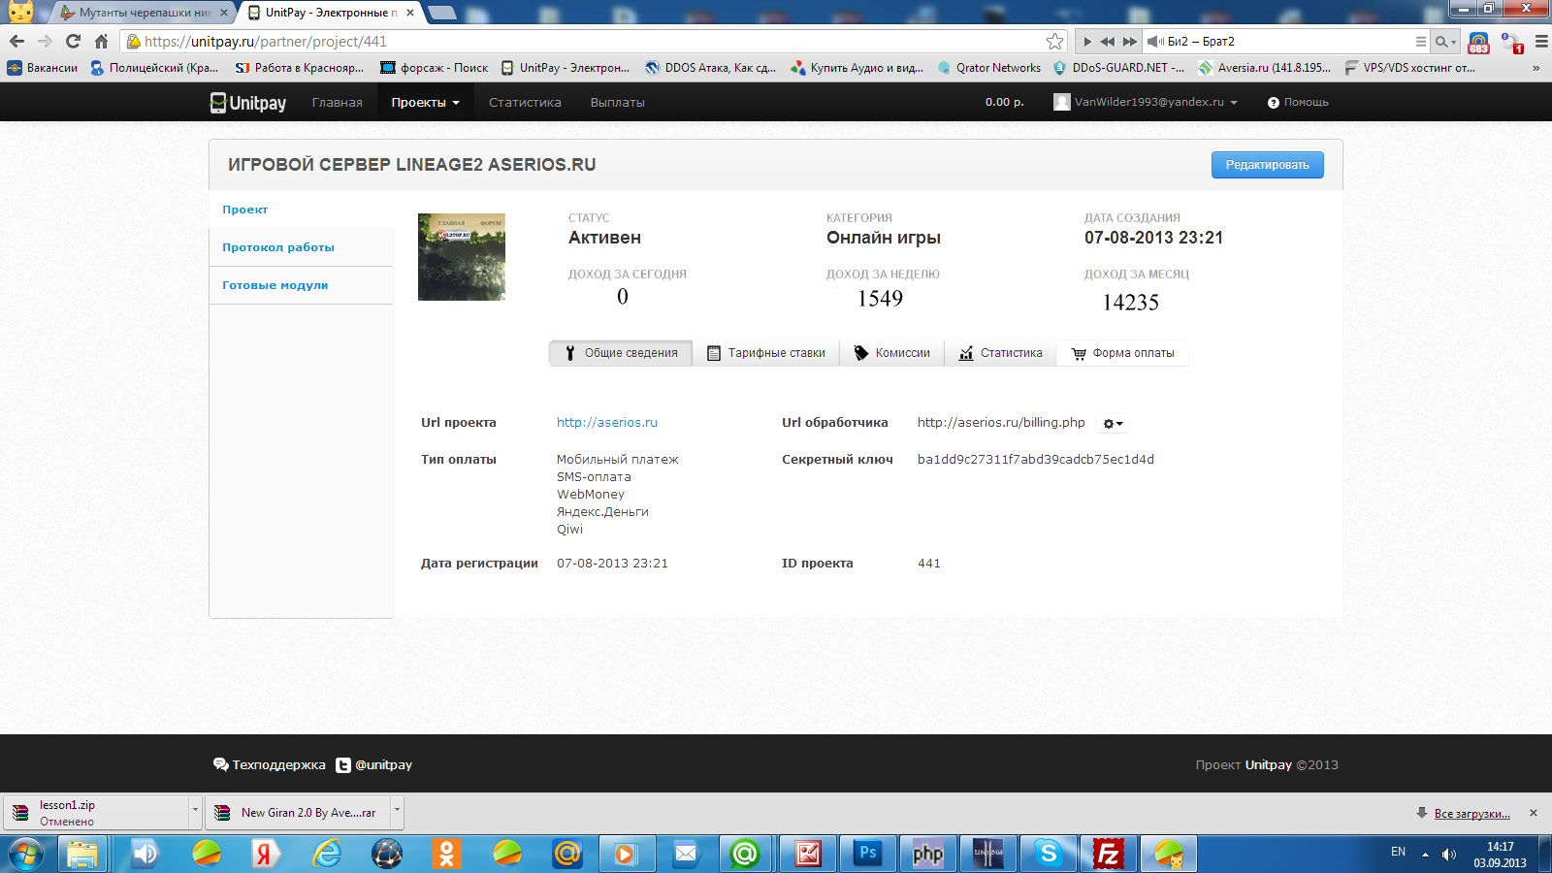Open the VanWilder1993@yandex.ru account dropdown

[1146, 102]
